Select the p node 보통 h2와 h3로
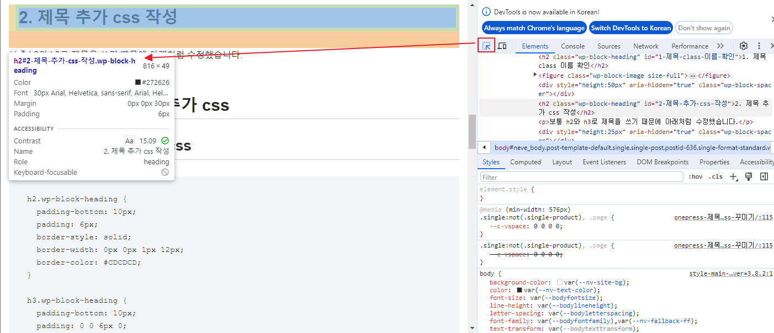 (646, 122)
